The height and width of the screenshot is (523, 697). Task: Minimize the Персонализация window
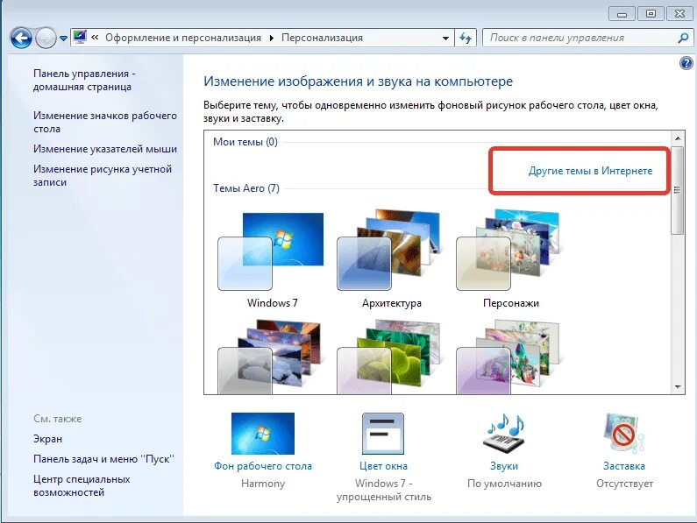pos(622,14)
